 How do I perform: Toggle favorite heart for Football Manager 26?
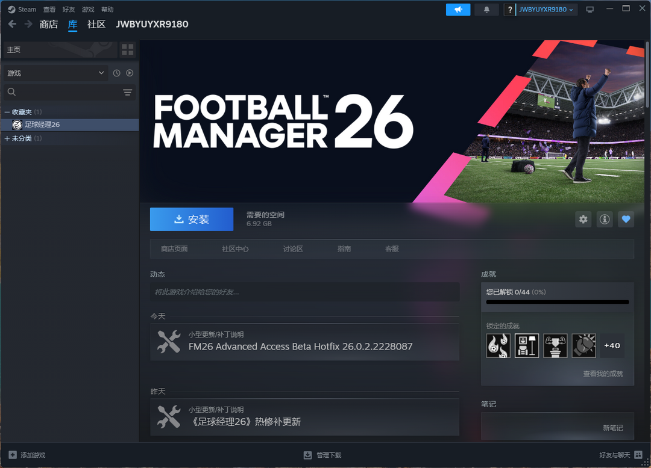click(x=626, y=220)
